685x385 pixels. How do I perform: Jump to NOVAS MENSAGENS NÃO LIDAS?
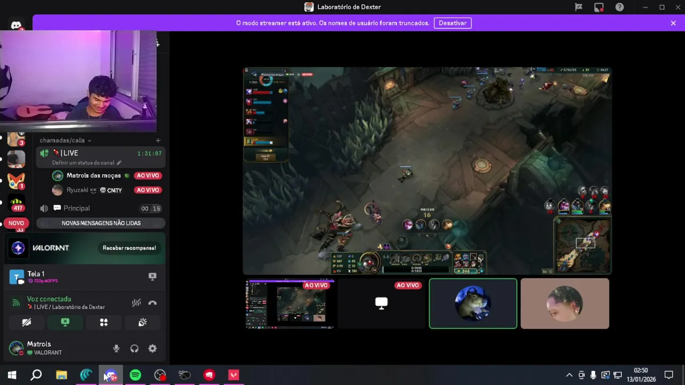click(x=101, y=223)
